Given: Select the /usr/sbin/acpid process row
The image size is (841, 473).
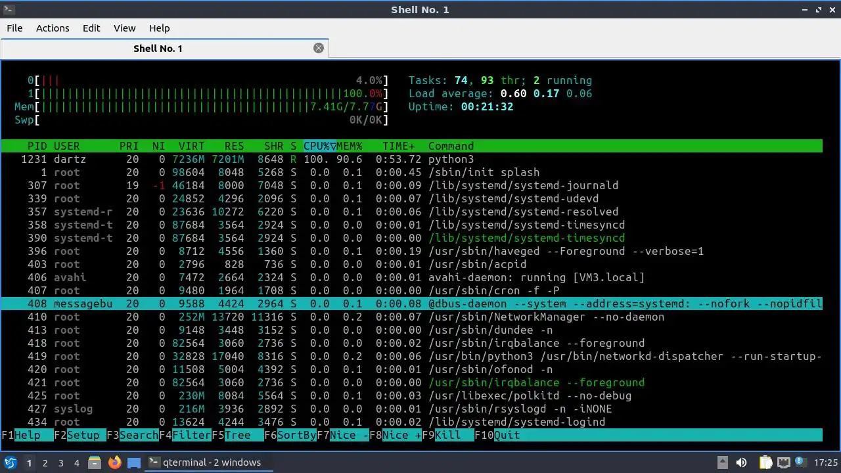Looking at the screenshot, I should click(x=412, y=264).
